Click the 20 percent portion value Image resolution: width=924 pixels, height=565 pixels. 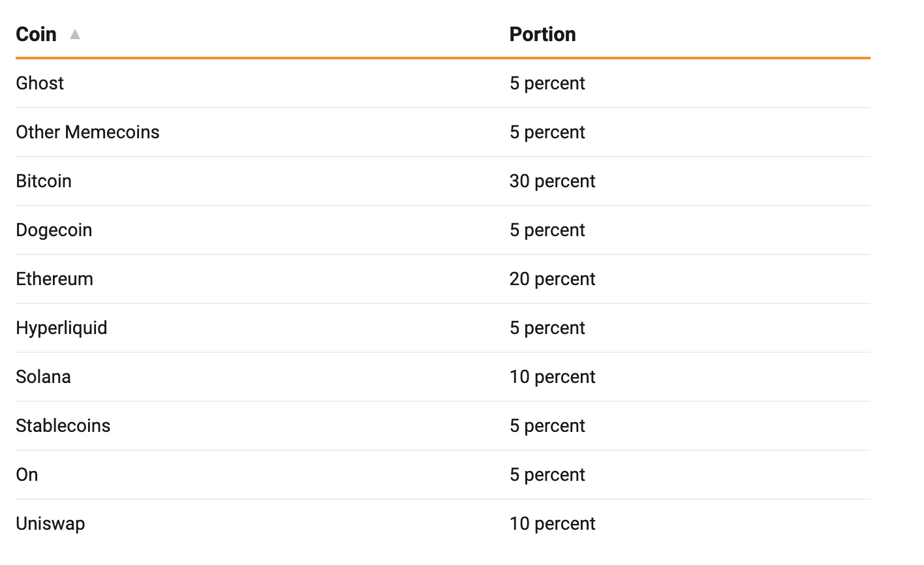click(x=552, y=279)
